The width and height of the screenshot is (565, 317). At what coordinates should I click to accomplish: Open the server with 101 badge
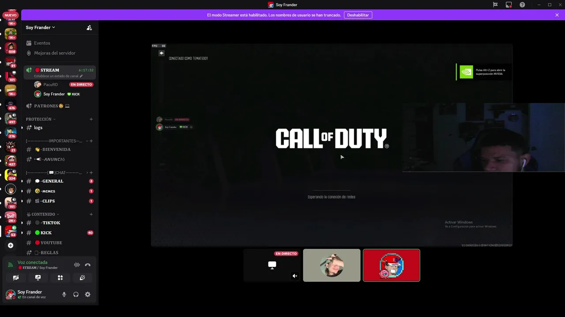click(11, 76)
